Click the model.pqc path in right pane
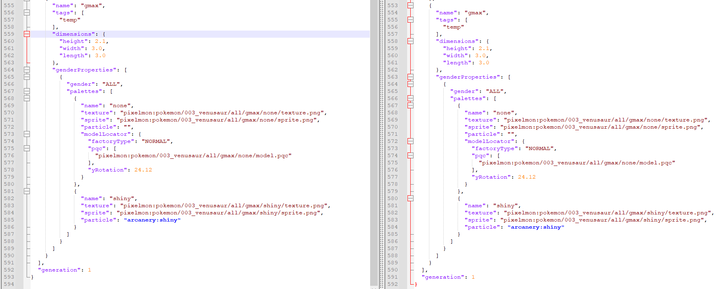 pyautogui.click(x=577, y=163)
